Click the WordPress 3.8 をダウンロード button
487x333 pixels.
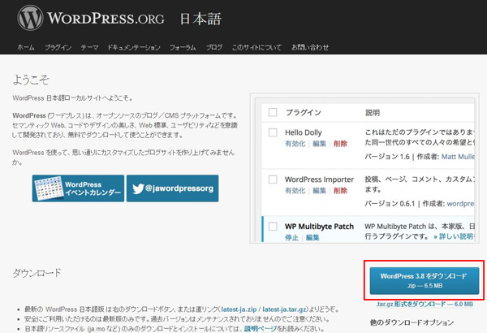[x=425, y=280]
